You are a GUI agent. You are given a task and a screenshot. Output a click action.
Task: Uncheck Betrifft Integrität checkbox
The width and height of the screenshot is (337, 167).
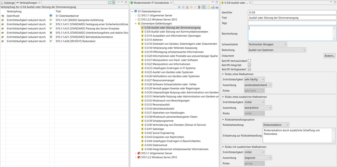pyautogui.click(x=249, y=65)
